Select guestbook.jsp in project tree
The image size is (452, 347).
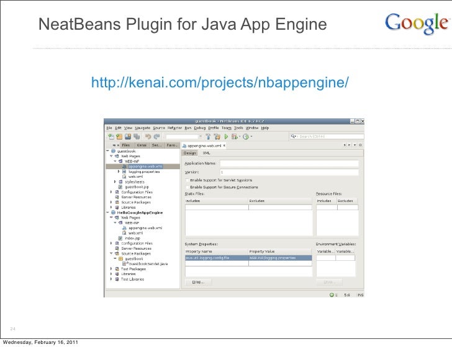[137, 187]
